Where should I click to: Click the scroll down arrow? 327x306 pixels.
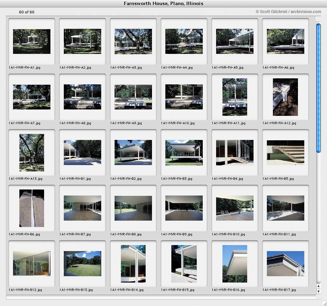click(318, 291)
